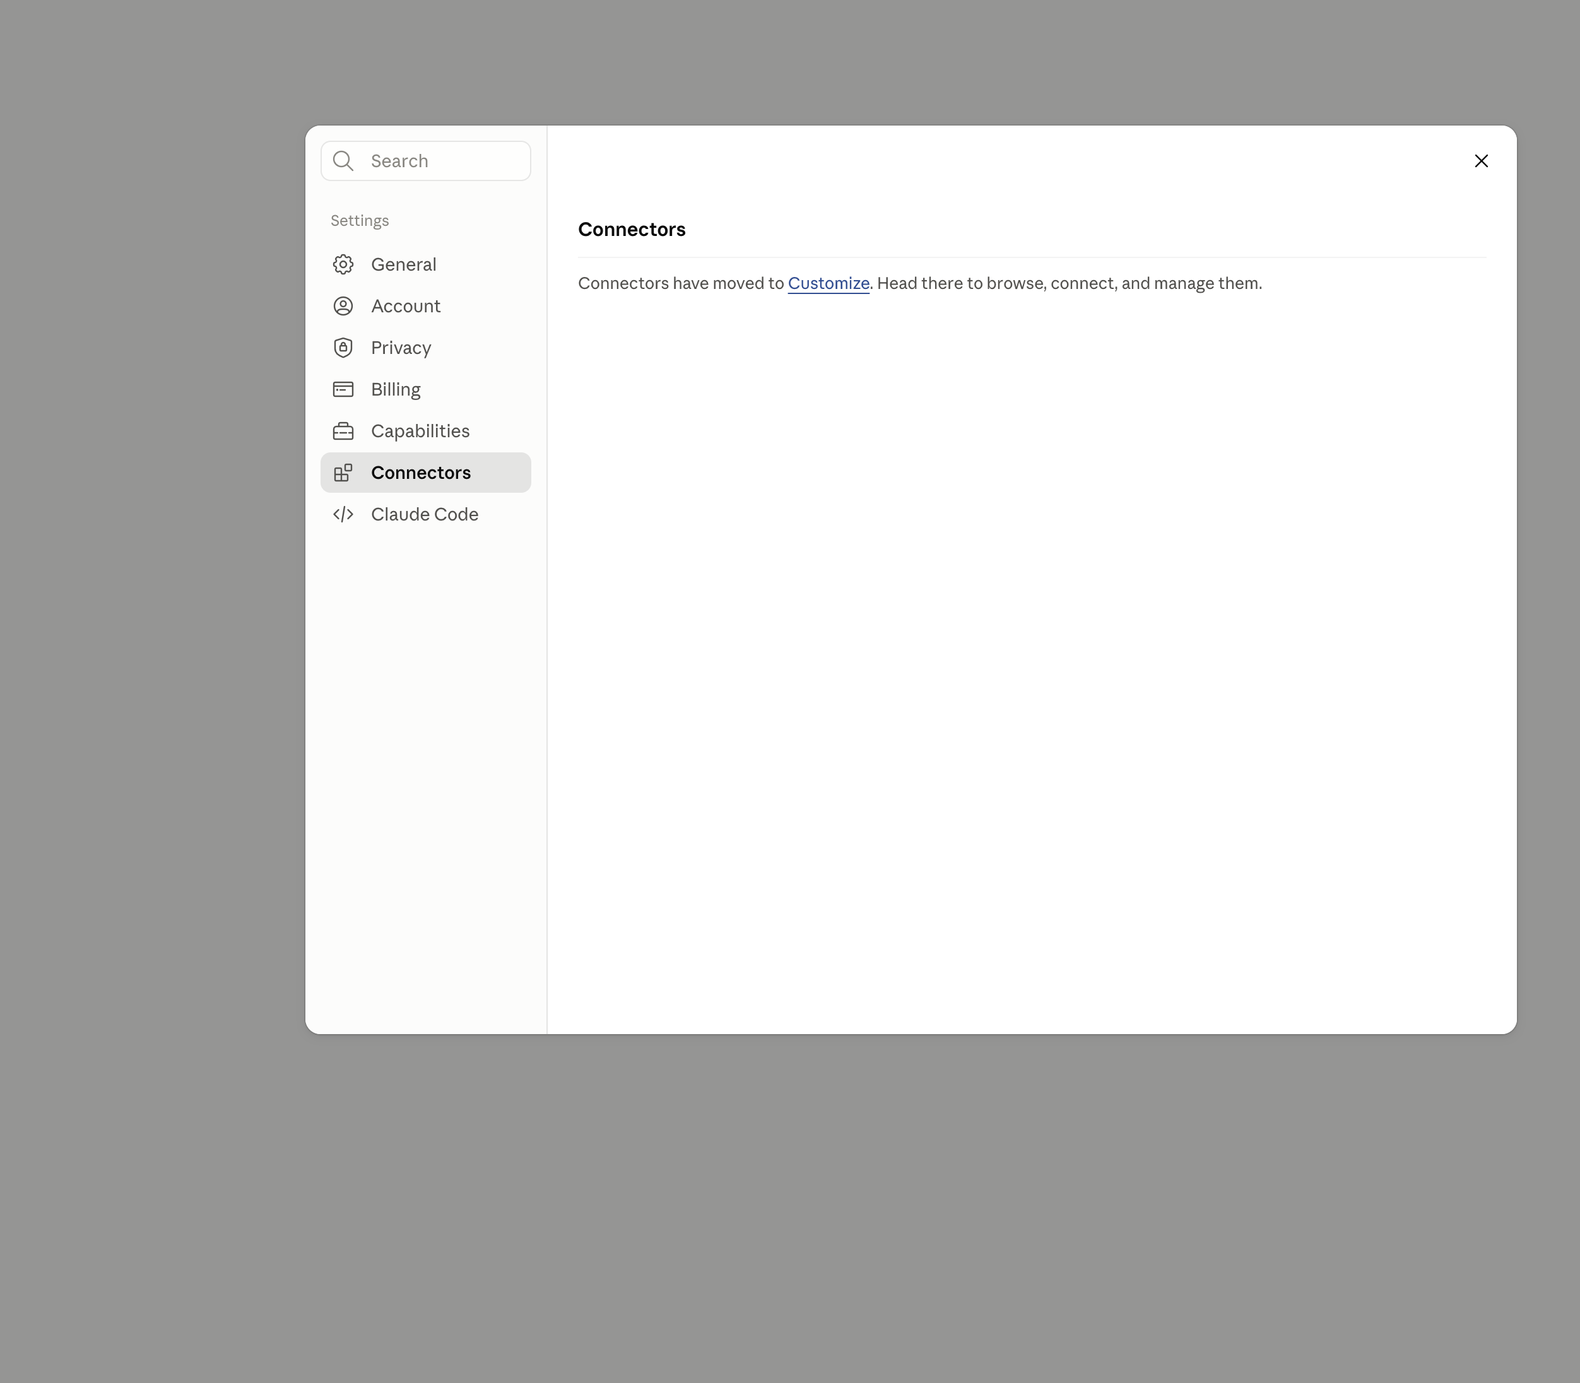Click the Connectors page heading
The height and width of the screenshot is (1383, 1580).
(632, 230)
